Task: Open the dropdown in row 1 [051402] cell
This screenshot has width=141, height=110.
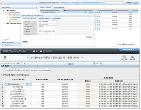Action: (27, 84)
